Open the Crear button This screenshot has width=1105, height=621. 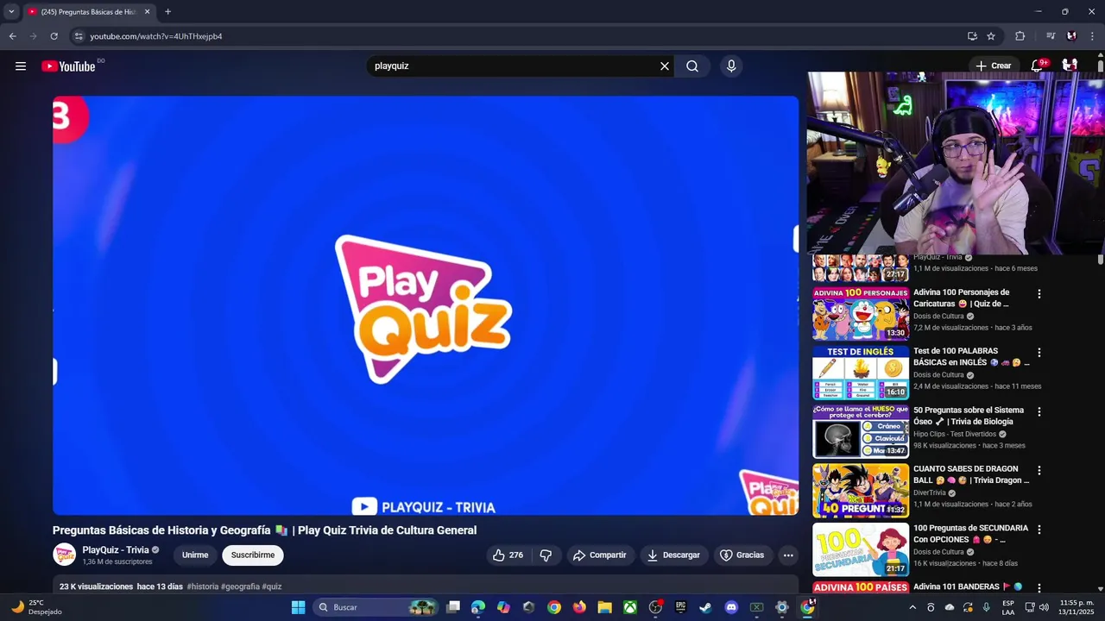click(x=993, y=66)
